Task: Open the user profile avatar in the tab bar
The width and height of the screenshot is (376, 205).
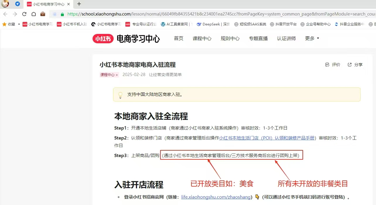Action: coord(5,4)
